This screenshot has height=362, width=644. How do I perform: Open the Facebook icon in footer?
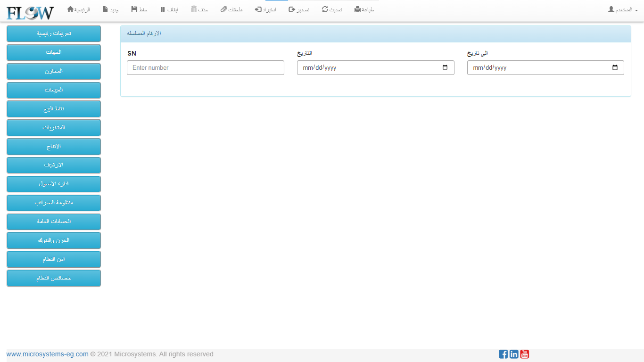coord(503,354)
